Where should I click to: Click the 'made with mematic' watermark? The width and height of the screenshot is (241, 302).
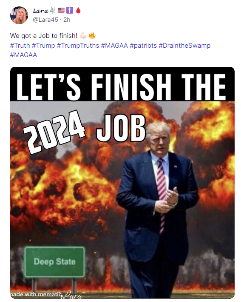pos(36,294)
